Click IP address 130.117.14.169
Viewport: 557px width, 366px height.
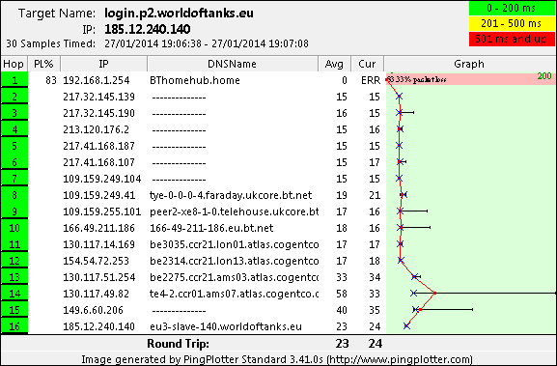pos(99,244)
